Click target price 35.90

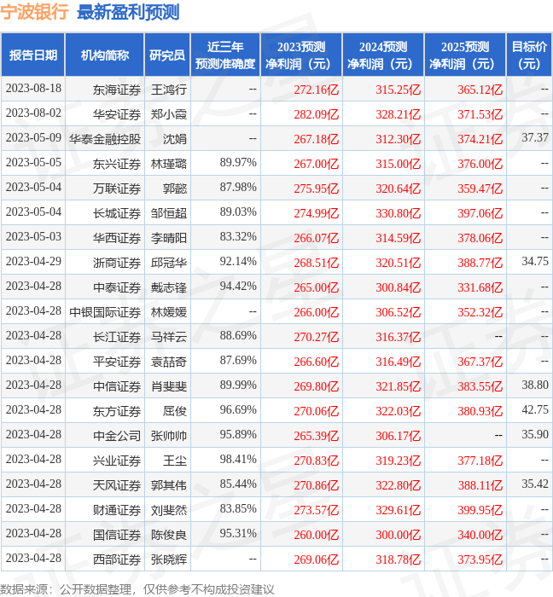pyautogui.click(x=535, y=434)
